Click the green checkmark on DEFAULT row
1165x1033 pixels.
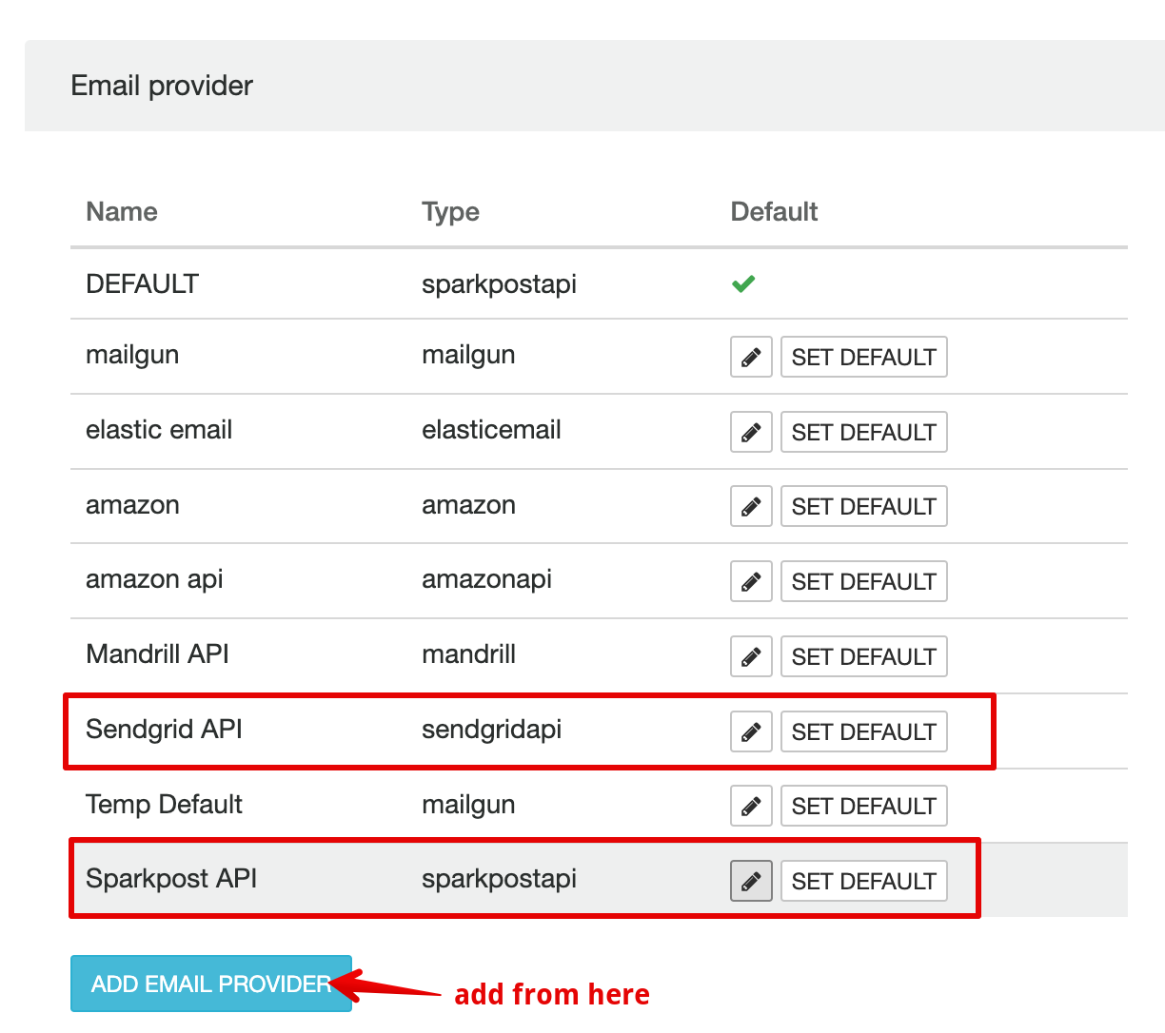(x=743, y=283)
